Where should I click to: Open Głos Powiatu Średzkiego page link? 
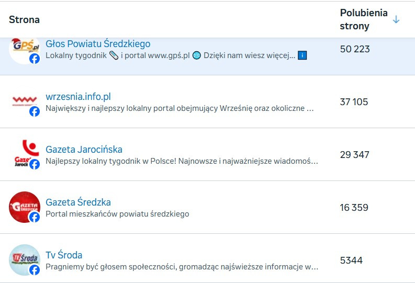click(98, 44)
